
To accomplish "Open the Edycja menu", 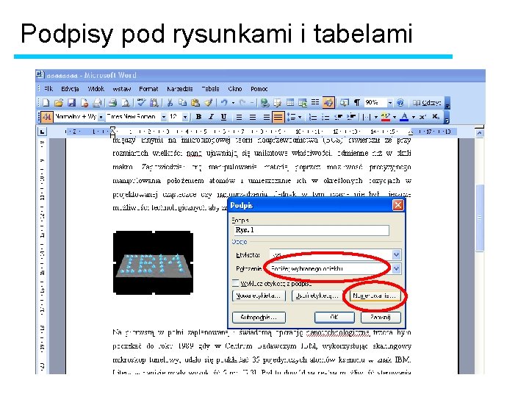I will click(x=70, y=89).
